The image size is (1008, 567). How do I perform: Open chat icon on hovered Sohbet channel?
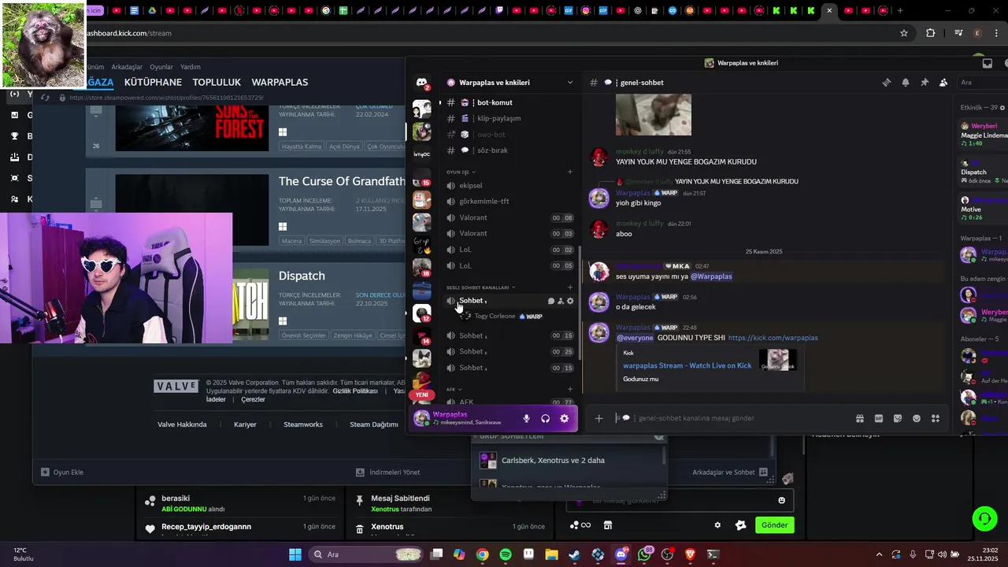(551, 301)
